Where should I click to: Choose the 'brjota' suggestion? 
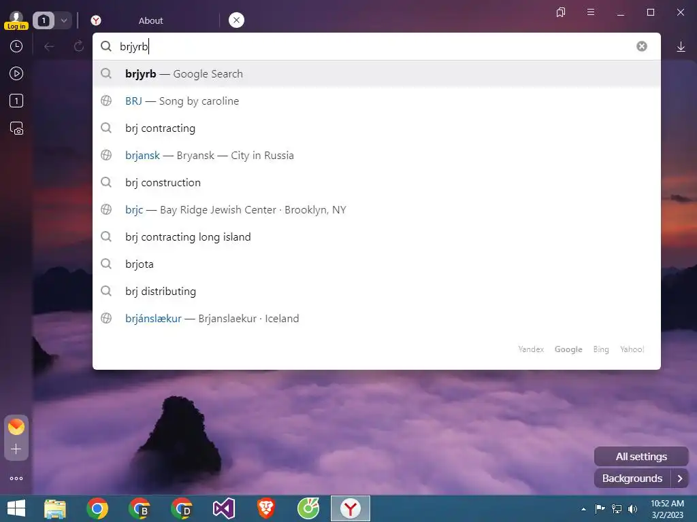coord(376,264)
